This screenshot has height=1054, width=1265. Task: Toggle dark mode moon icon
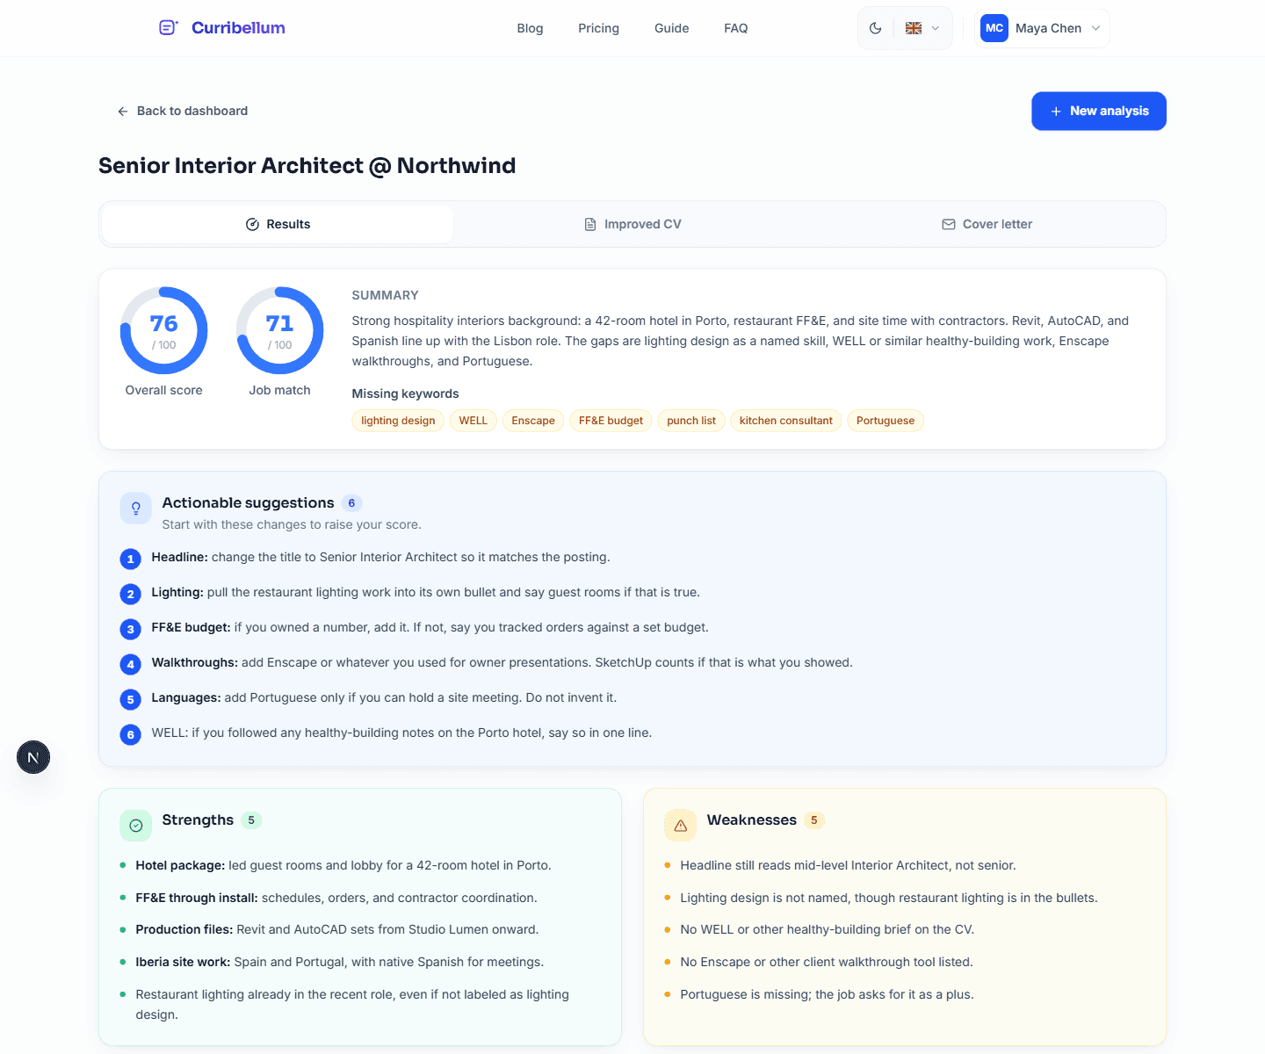876,28
